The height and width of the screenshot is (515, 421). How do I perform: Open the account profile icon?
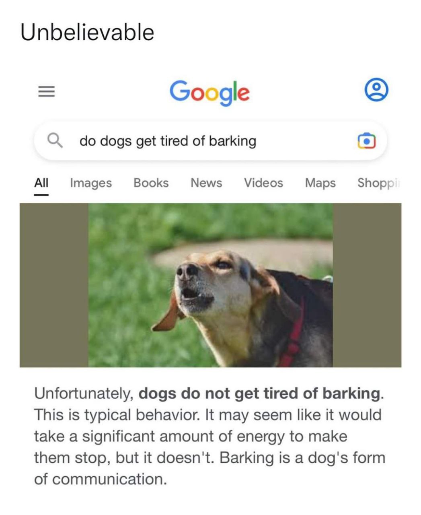coord(376,90)
